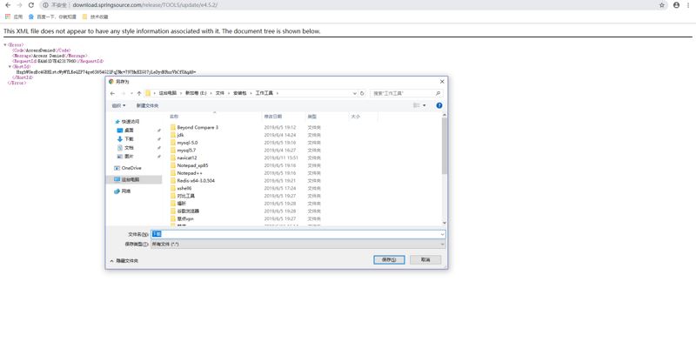
Task: Expand the address bar history dropdown
Action: coord(354,93)
